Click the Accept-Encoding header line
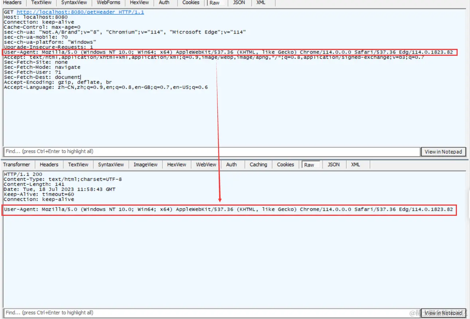Viewport: 470px width, 319px height. point(58,82)
